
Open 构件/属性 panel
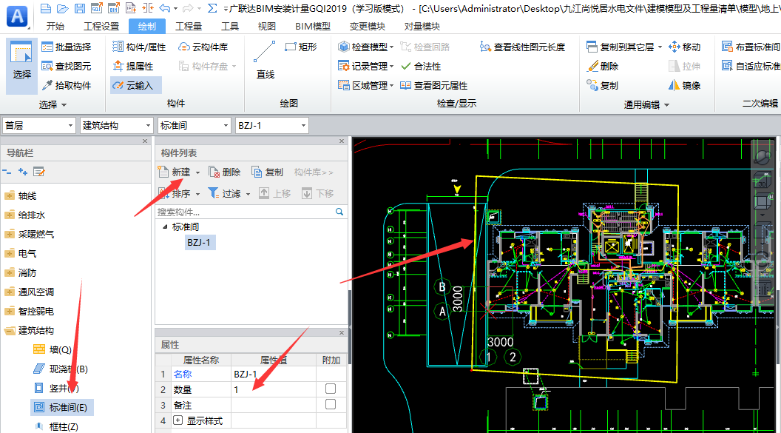tap(139, 47)
